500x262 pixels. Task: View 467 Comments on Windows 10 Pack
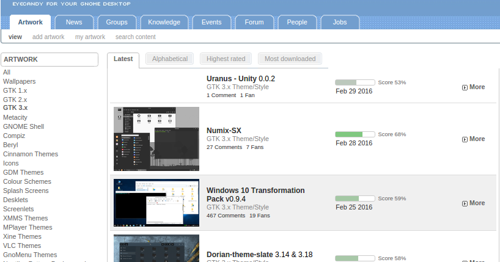click(226, 216)
